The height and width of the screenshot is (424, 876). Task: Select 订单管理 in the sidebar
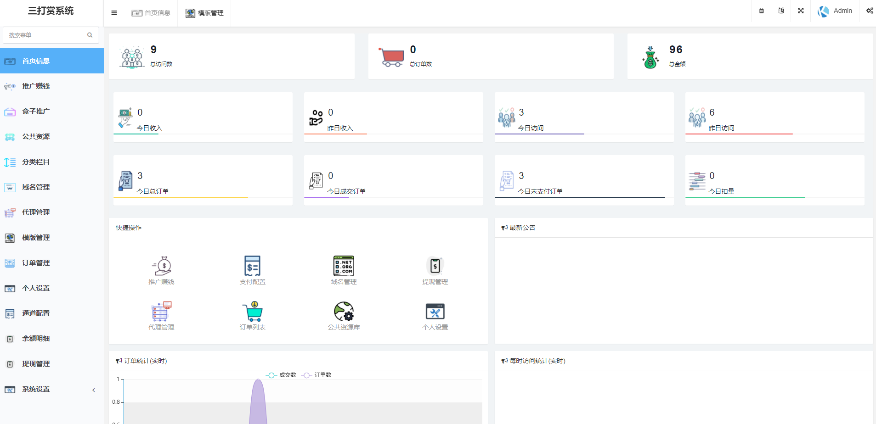point(36,263)
